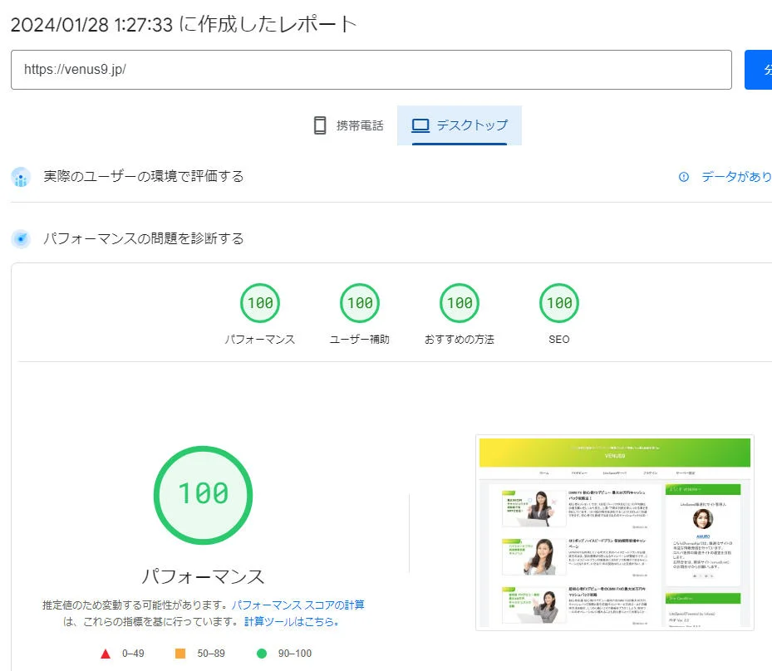
Task: Click the large 100 performance gauge
Action: coord(203,495)
